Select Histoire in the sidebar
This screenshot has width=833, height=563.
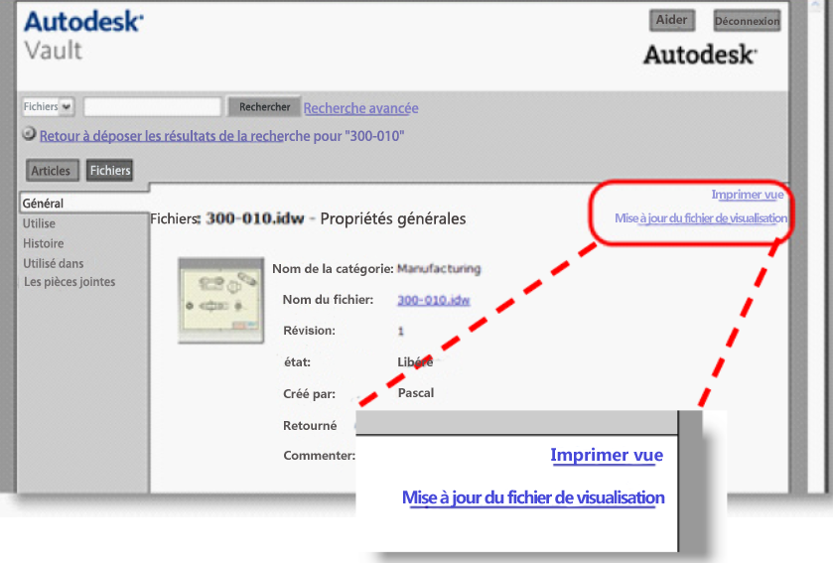43,243
